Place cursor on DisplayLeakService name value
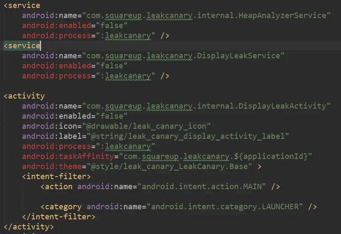341x234 pixels. [183, 56]
